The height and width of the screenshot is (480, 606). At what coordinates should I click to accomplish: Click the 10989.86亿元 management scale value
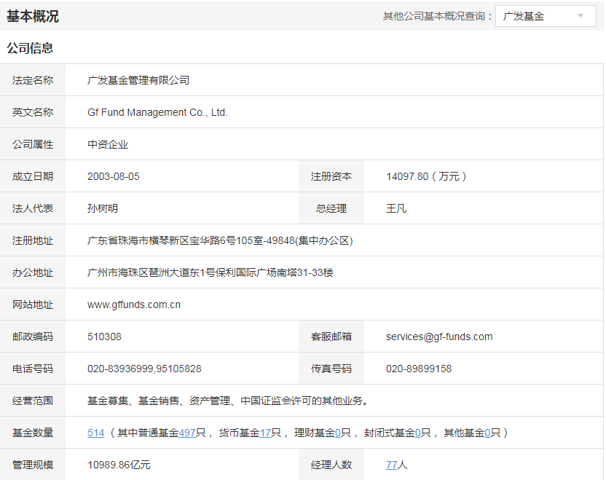pos(119,465)
